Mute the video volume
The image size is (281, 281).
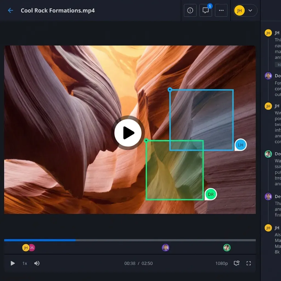tap(37, 263)
